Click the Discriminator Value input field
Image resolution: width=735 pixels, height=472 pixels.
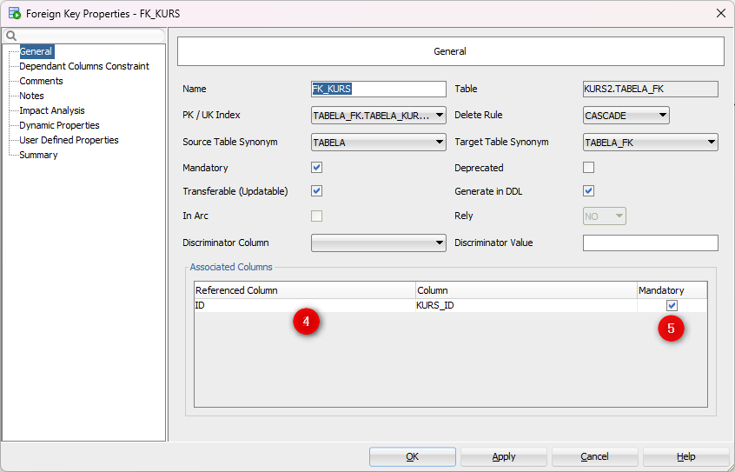click(650, 243)
